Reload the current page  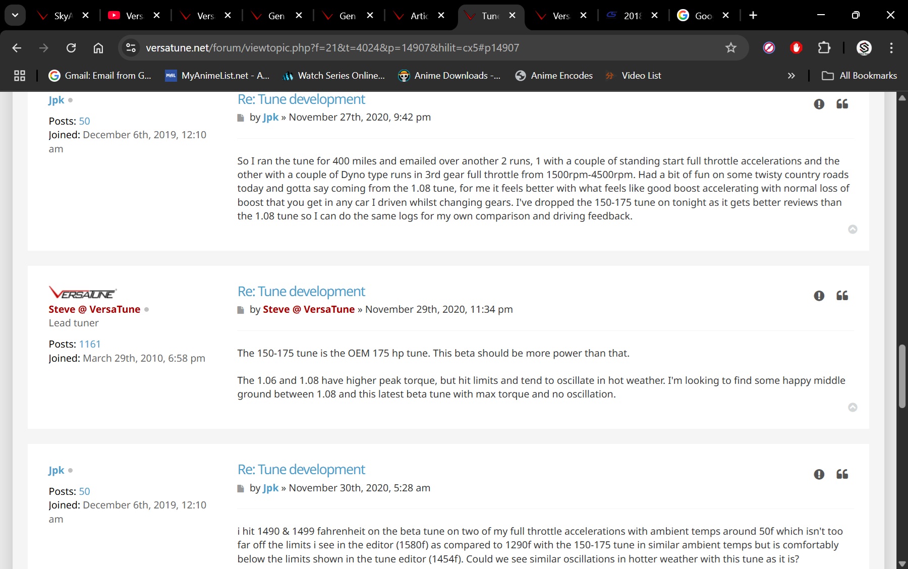click(x=71, y=48)
